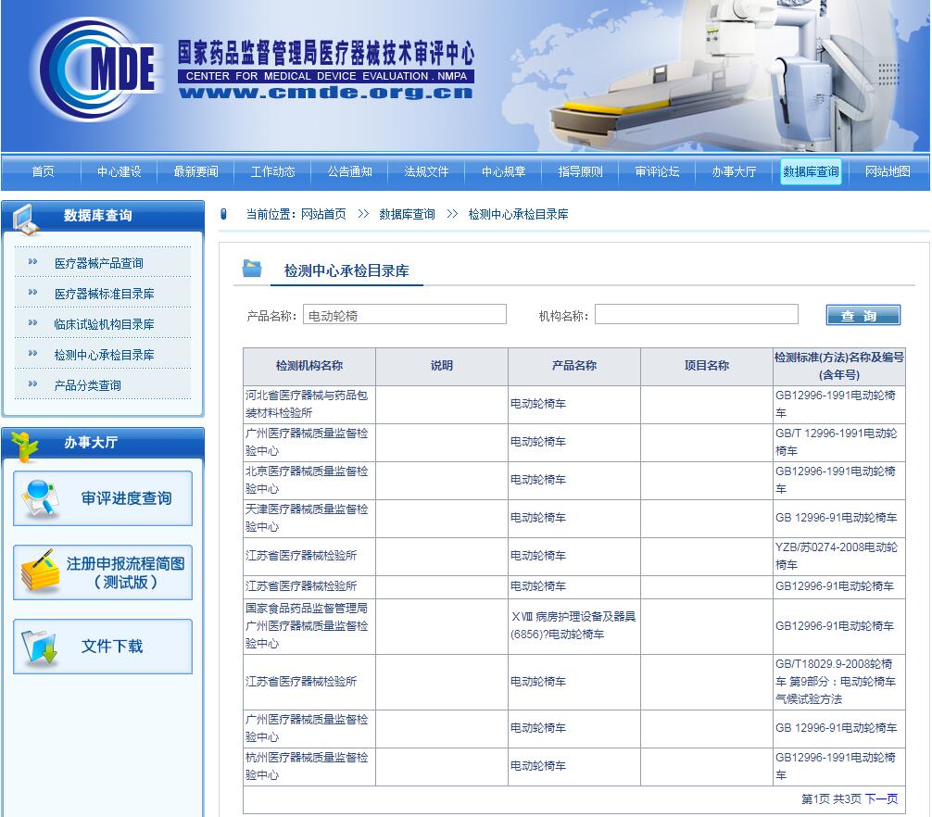Go to next page via 下一页
The image size is (932, 817).
(x=881, y=798)
